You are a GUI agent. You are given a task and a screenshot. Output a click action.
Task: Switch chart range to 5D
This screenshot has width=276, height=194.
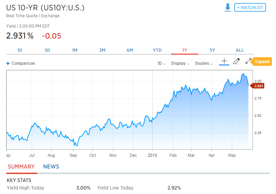[x=47, y=50]
